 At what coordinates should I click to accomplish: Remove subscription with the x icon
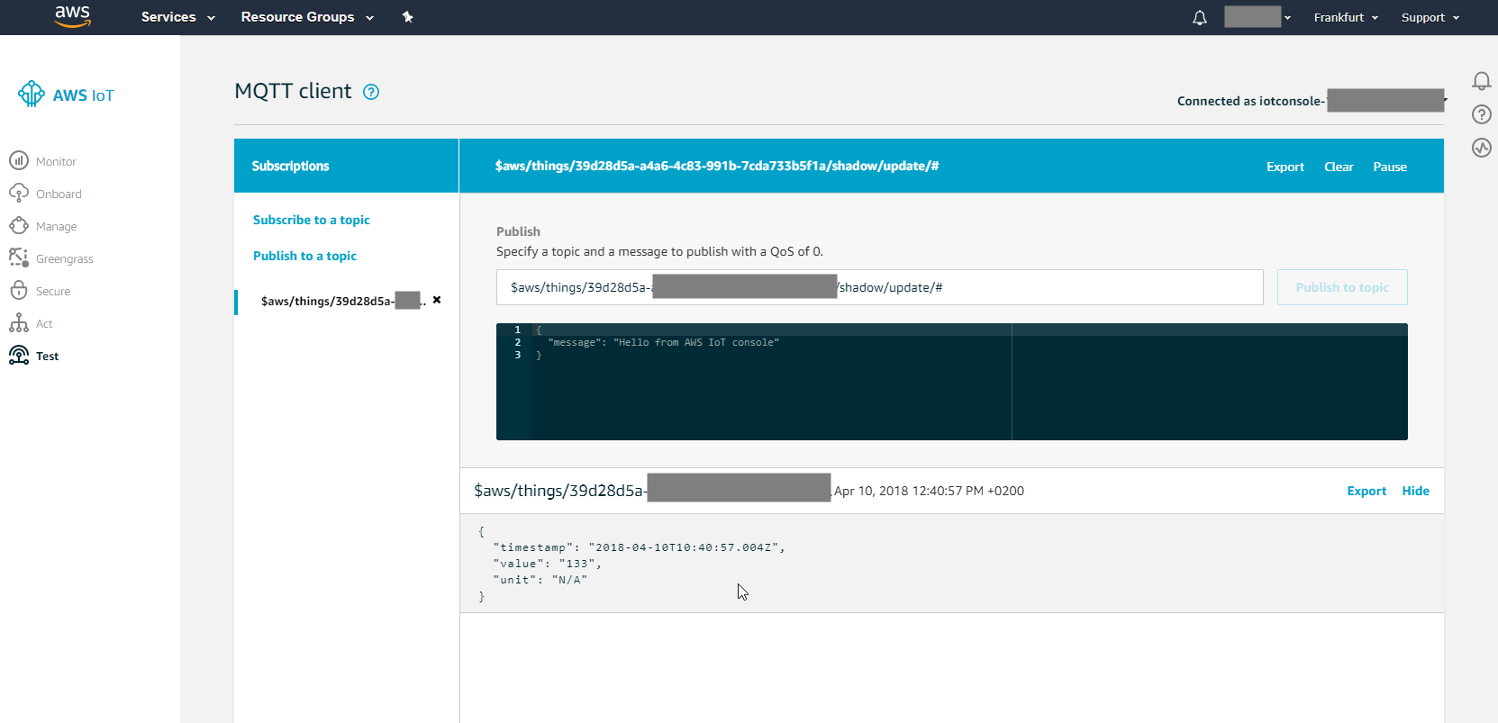click(x=437, y=300)
